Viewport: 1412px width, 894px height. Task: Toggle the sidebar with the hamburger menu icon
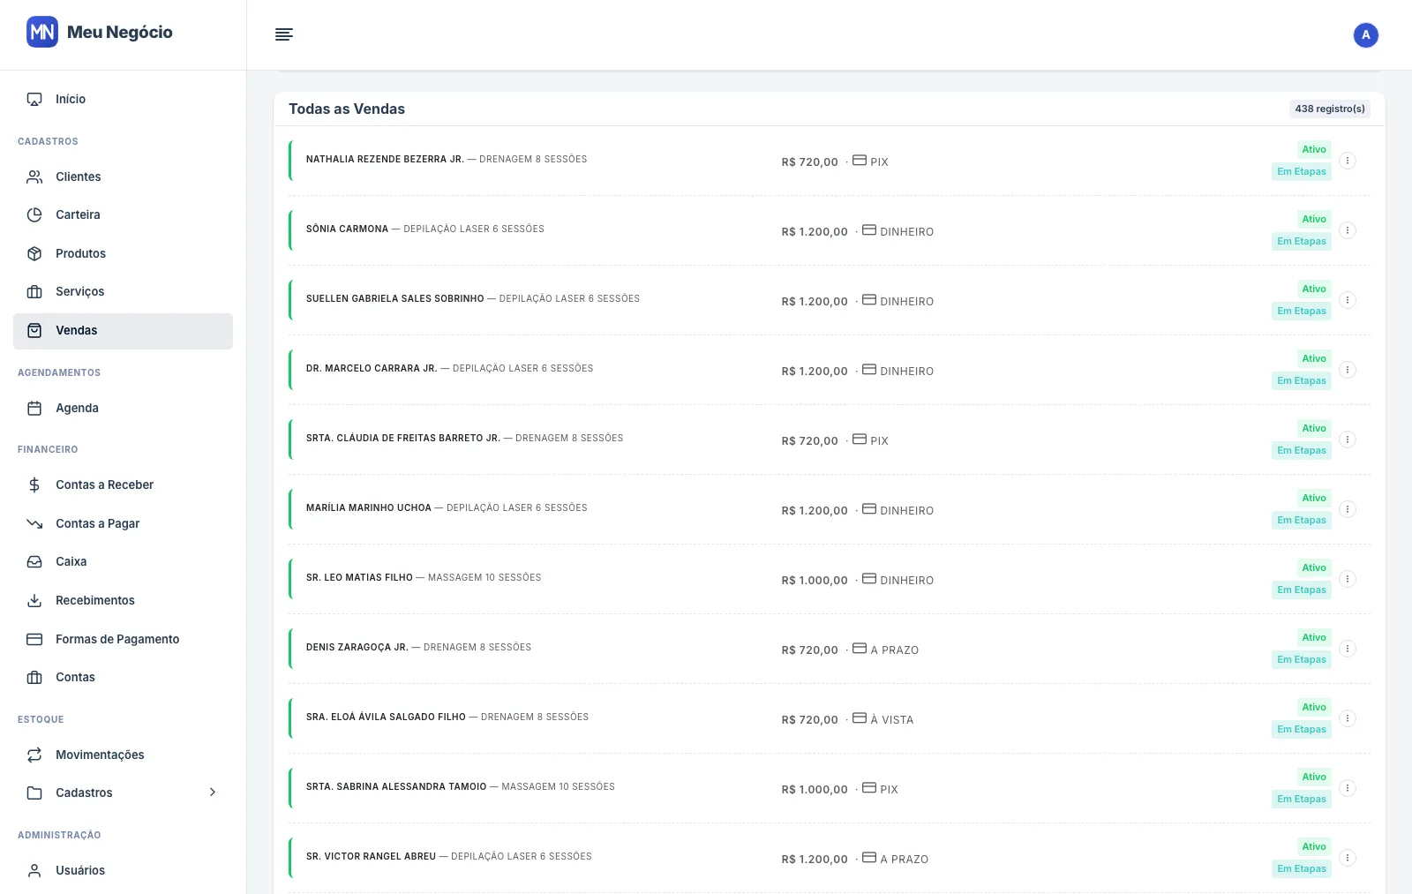(x=284, y=34)
